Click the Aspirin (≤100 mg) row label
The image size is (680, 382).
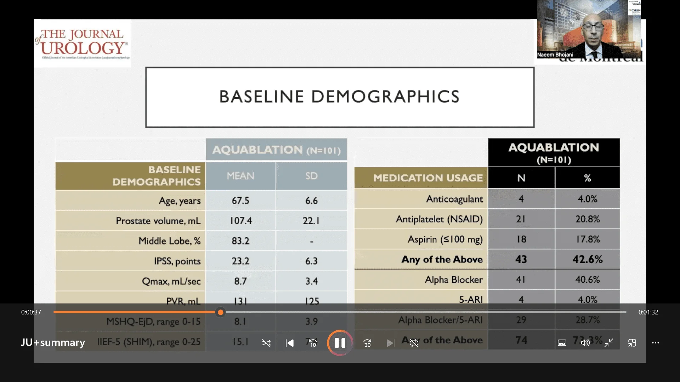(x=445, y=239)
